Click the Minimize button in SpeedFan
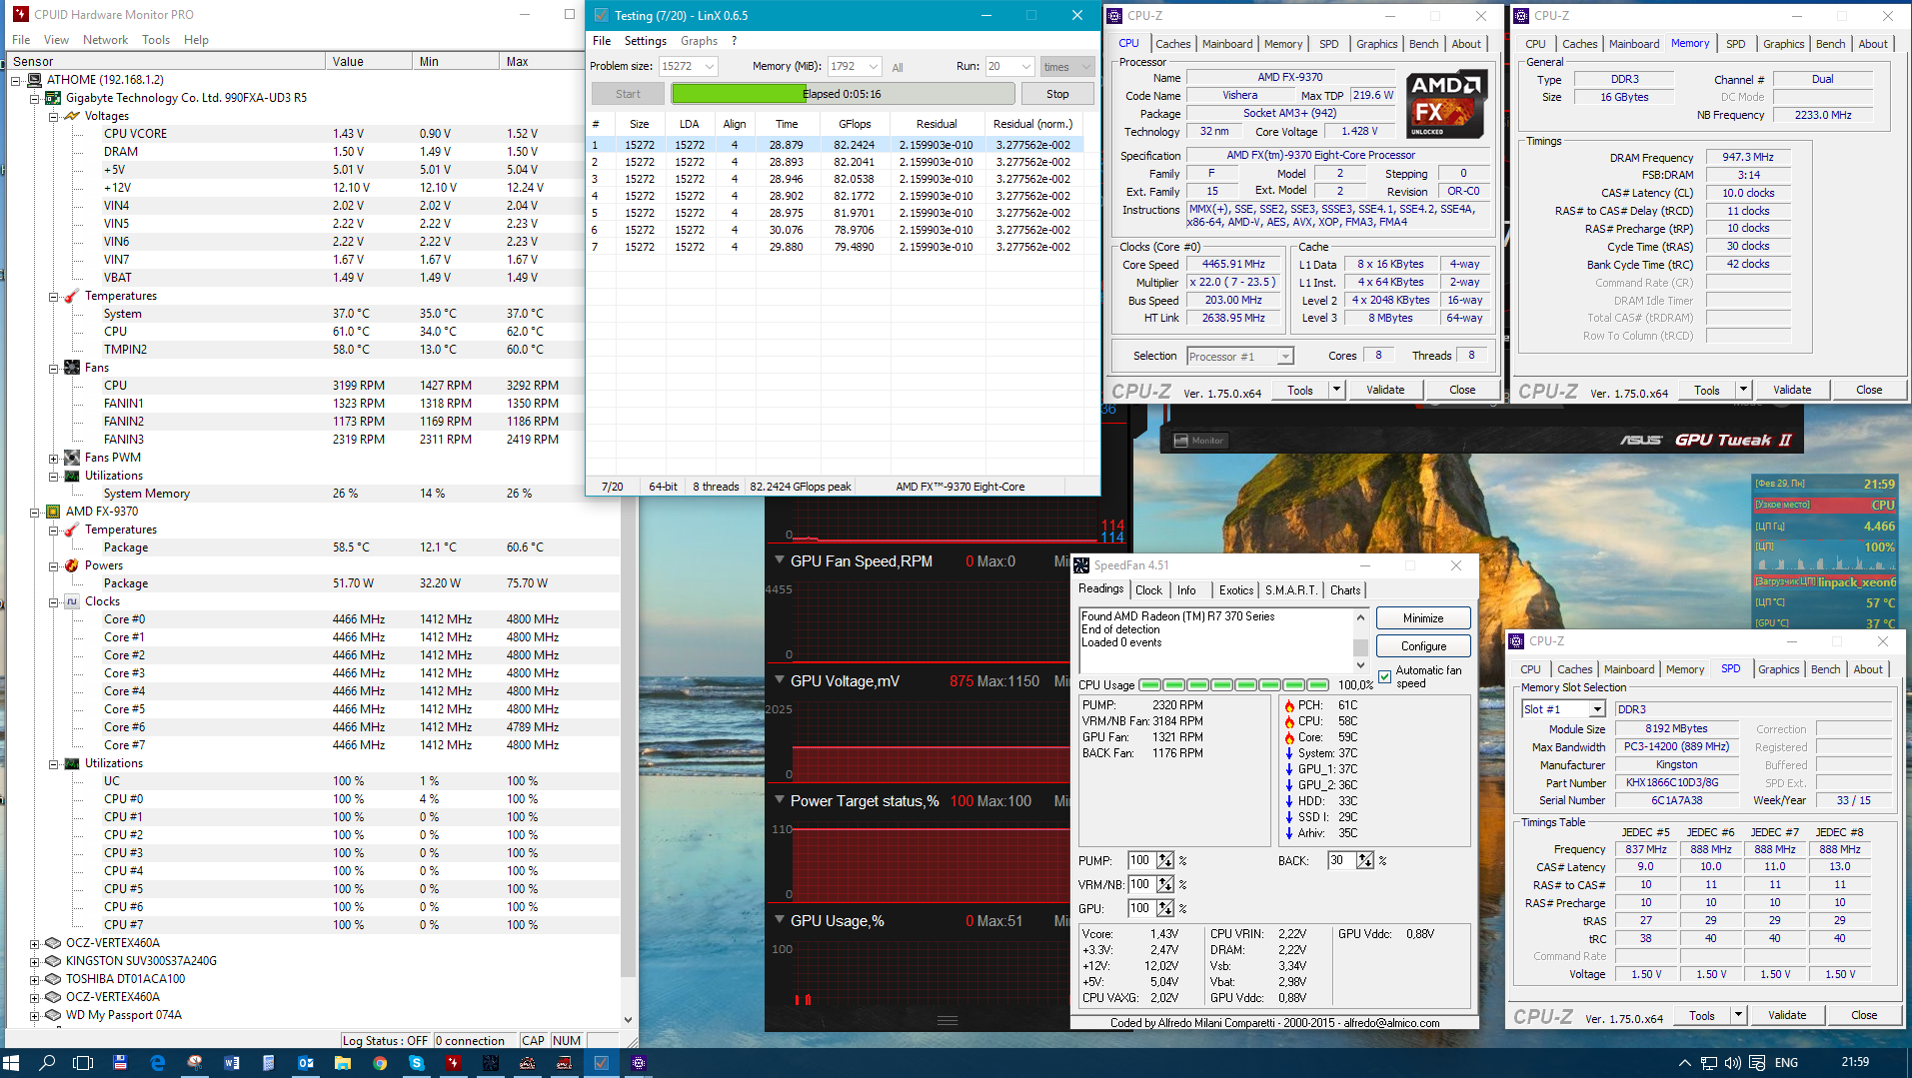 tap(1423, 618)
